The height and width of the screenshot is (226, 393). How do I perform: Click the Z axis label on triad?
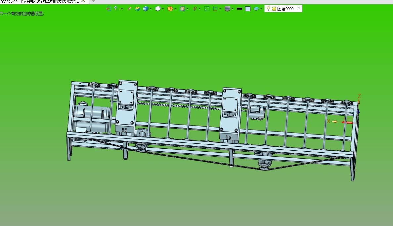coord(359,96)
